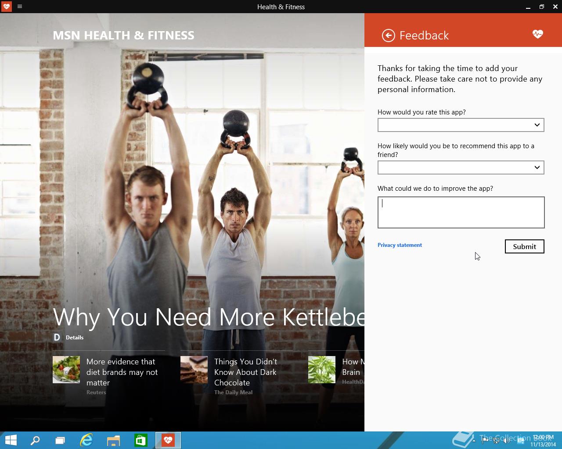Open the Action Center flag icon in the tray
The height and width of the screenshot is (449, 562).
pyautogui.click(x=485, y=441)
